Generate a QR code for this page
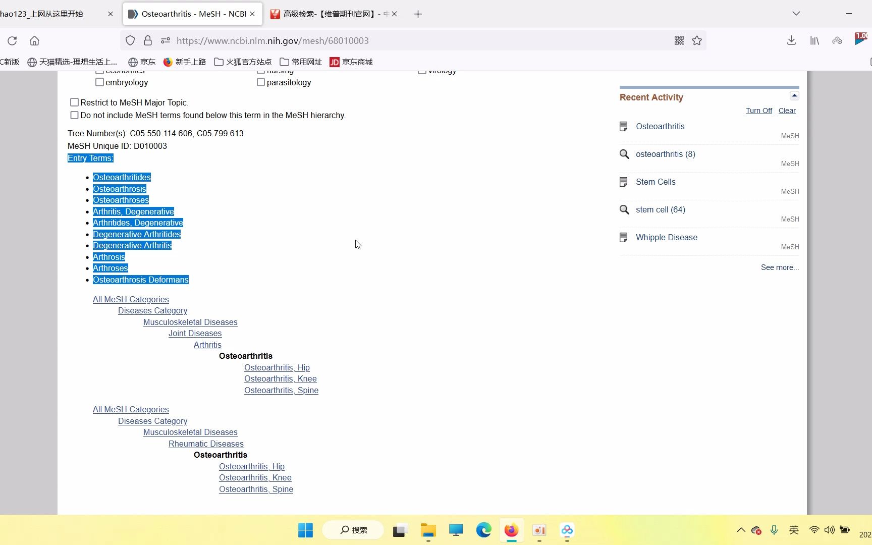 click(679, 41)
